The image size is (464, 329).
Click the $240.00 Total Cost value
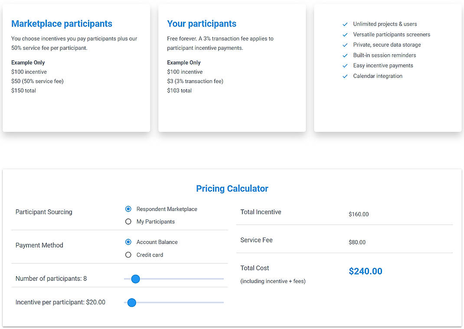365,271
